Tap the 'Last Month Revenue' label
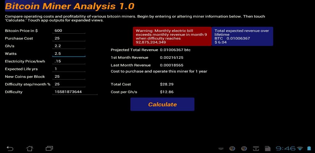This screenshot has height=153, width=315. coord(131,65)
